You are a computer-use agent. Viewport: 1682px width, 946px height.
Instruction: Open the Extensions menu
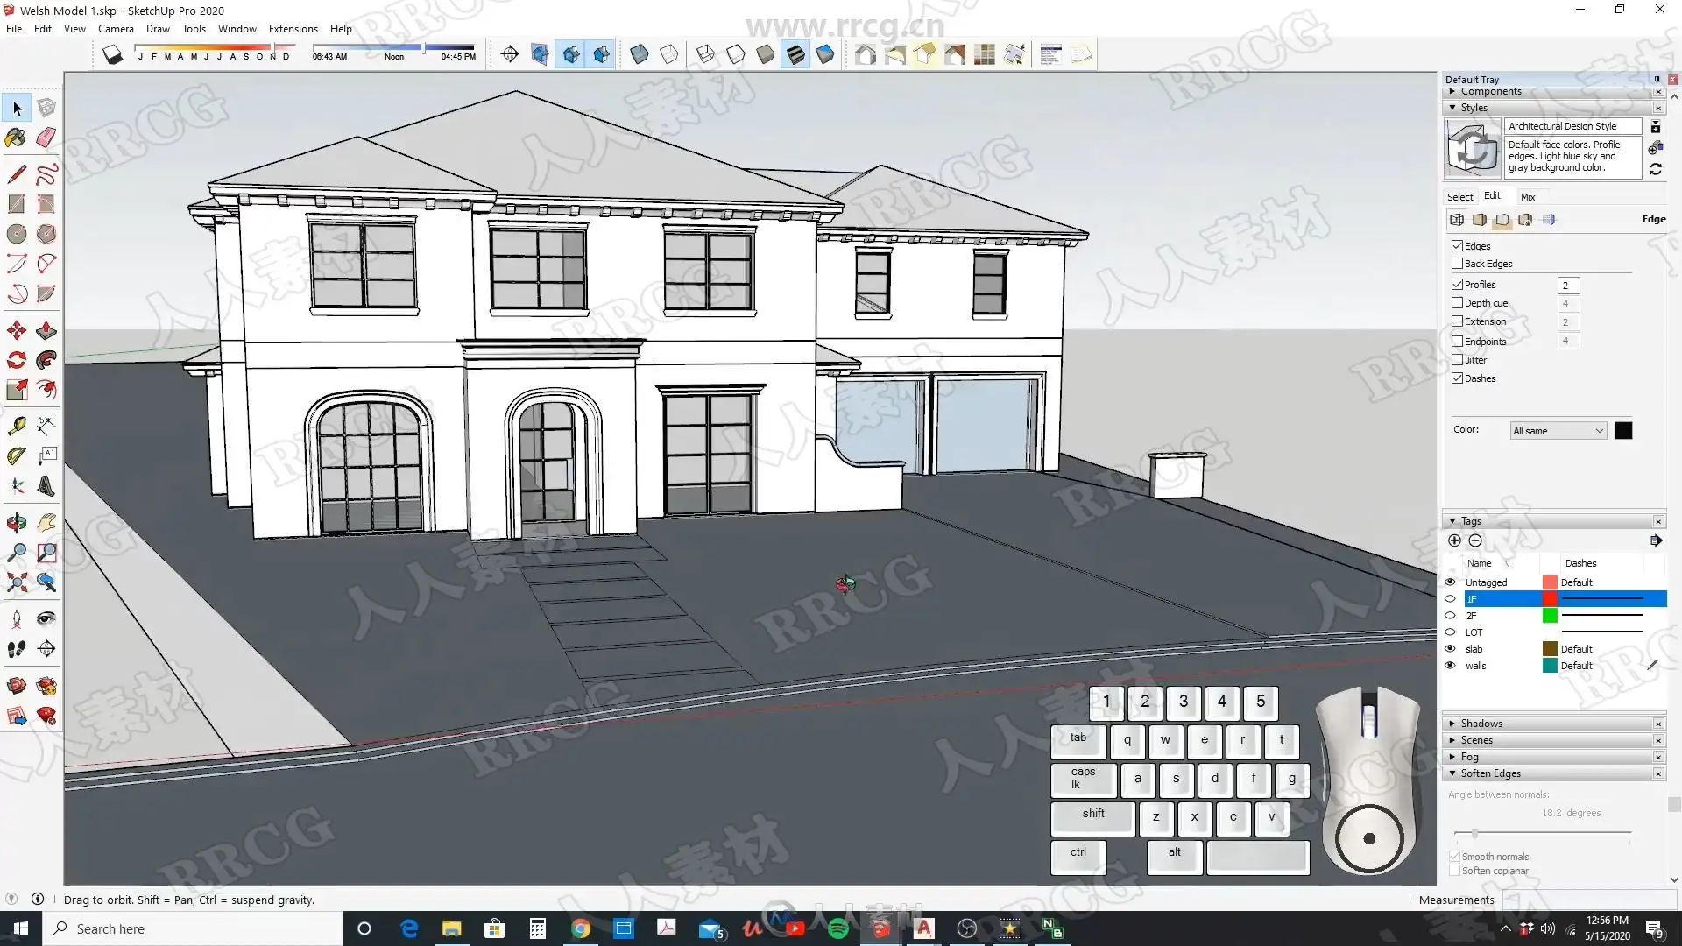coord(293,29)
